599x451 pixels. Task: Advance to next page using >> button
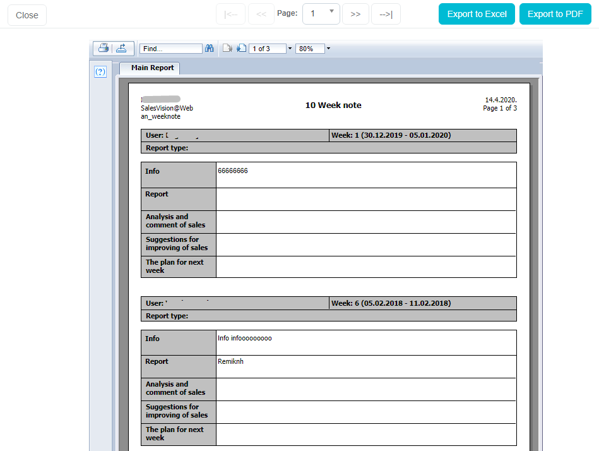pyautogui.click(x=355, y=14)
